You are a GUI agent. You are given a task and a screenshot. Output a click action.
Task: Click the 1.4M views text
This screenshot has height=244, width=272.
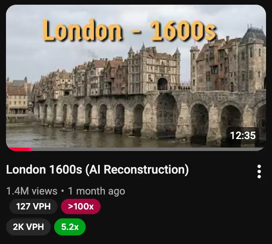pyautogui.click(x=32, y=191)
